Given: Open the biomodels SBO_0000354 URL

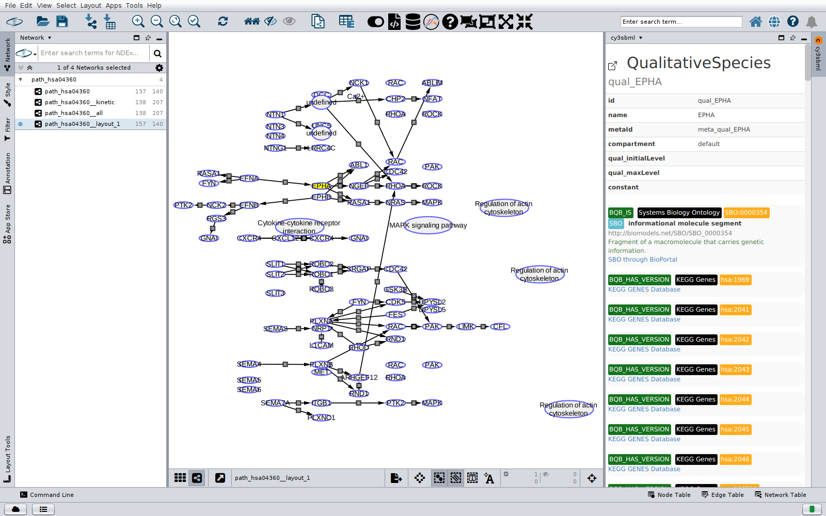Looking at the screenshot, I should click(670, 233).
